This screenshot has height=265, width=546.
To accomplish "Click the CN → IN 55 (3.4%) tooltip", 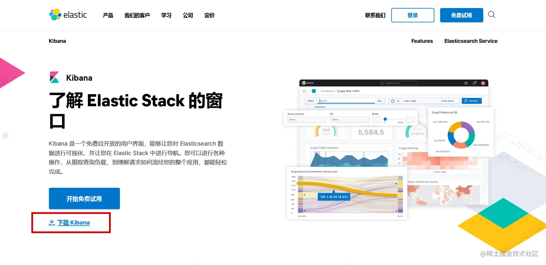I will coord(334,197).
